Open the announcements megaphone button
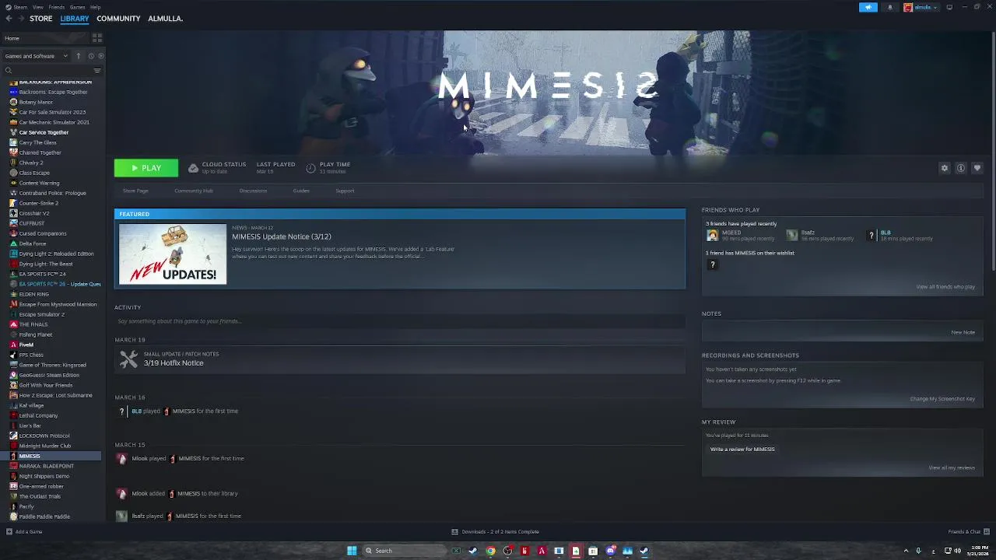Image resolution: width=996 pixels, height=560 pixels. pos(868,7)
